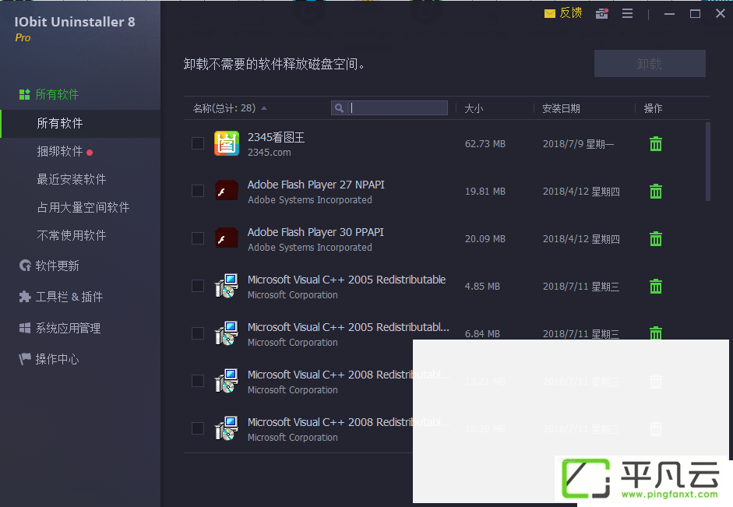Click the yellow envelope feedback icon
Screen dimensions: 733x507
click(550, 13)
